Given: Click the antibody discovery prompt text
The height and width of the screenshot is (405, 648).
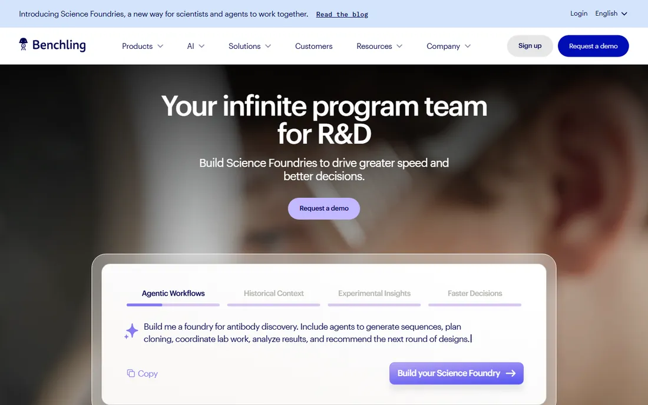Looking at the screenshot, I should tap(308, 333).
